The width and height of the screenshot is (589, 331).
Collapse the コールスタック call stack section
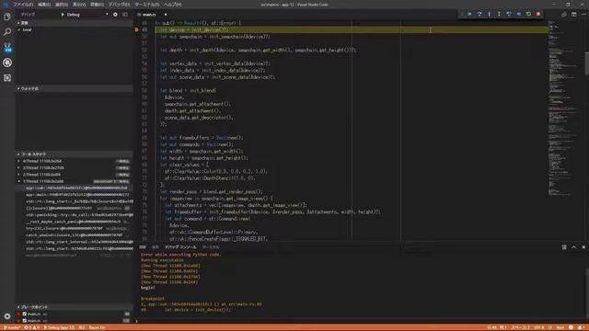74,154
